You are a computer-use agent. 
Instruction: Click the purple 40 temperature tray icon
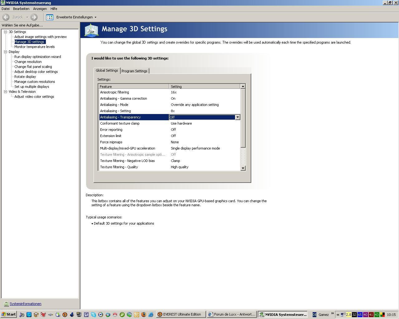tap(366, 315)
